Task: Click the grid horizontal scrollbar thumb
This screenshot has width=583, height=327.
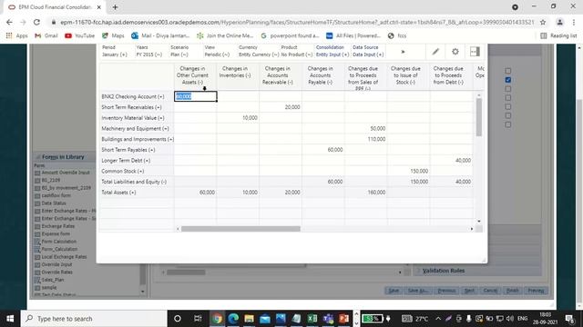Action: [240, 229]
